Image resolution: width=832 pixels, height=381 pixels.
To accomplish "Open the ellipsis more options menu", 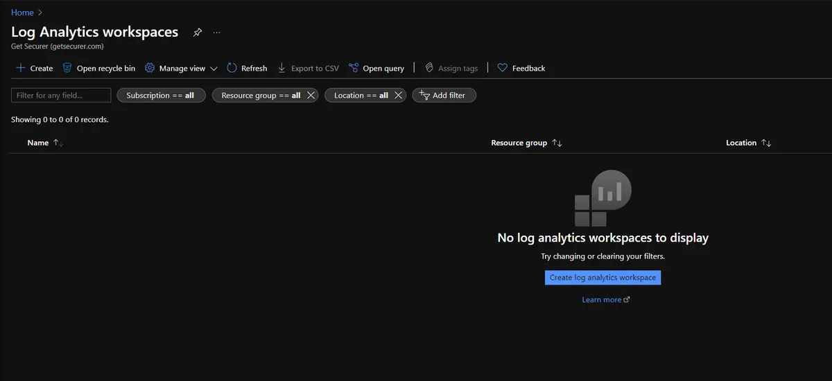I will (x=217, y=33).
